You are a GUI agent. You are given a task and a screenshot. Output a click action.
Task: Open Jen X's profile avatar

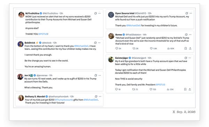(20, 77)
